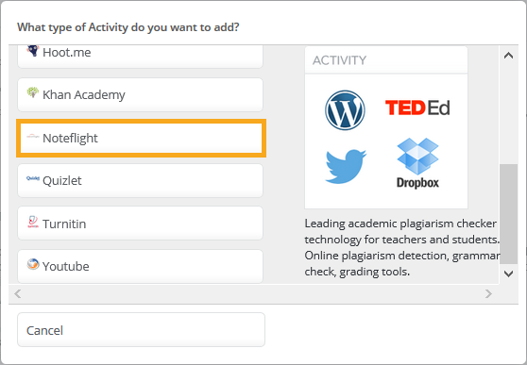Click the horizontal scrollbar left arrow
Image resolution: width=527 pixels, height=365 pixels.
(x=18, y=294)
